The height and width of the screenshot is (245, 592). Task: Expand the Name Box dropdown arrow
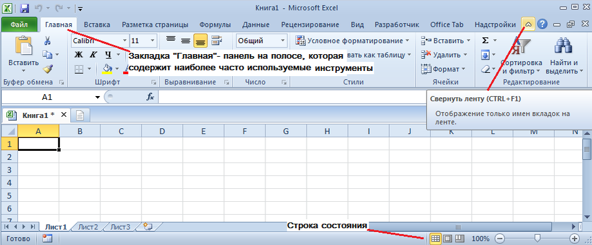98,97
